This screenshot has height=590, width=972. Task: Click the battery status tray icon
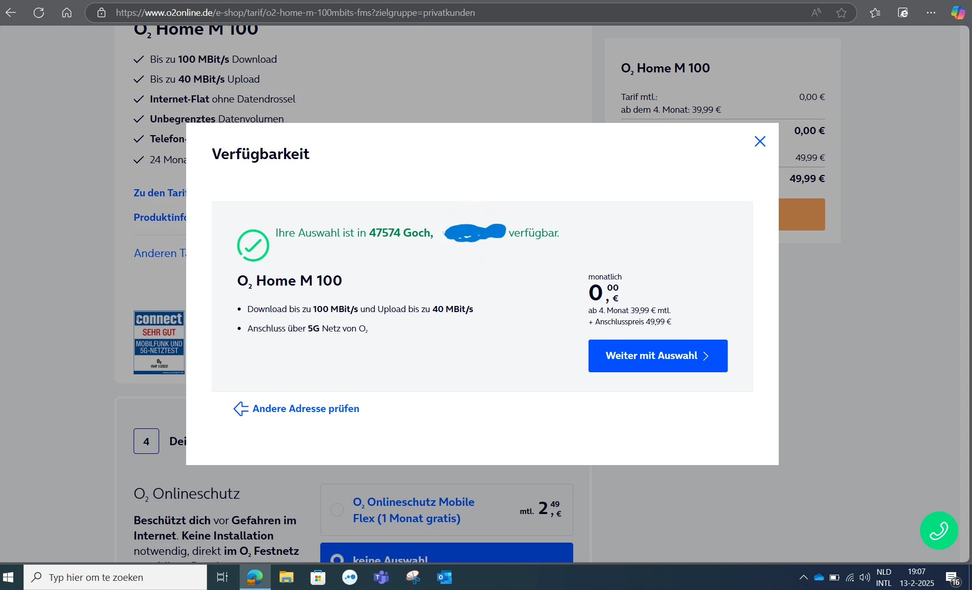[834, 577]
